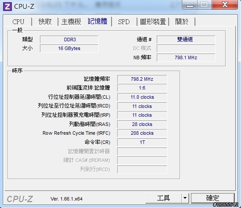Click the 798.1 MHz NB frequency value
Screen dimensions: 241x208
pos(186,57)
